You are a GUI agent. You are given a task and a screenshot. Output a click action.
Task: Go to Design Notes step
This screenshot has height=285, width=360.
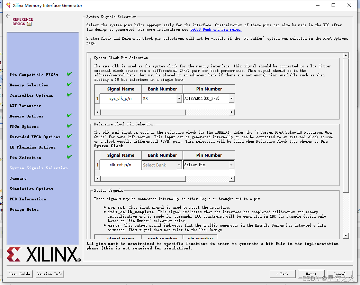point(24,209)
